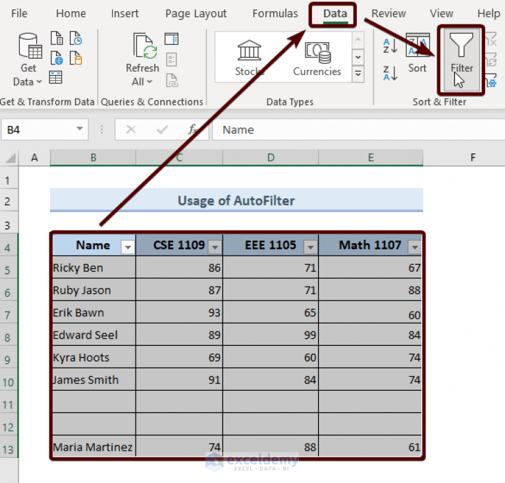Open the File tab
Viewport: 505px width, 483px height.
(x=19, y=14)
